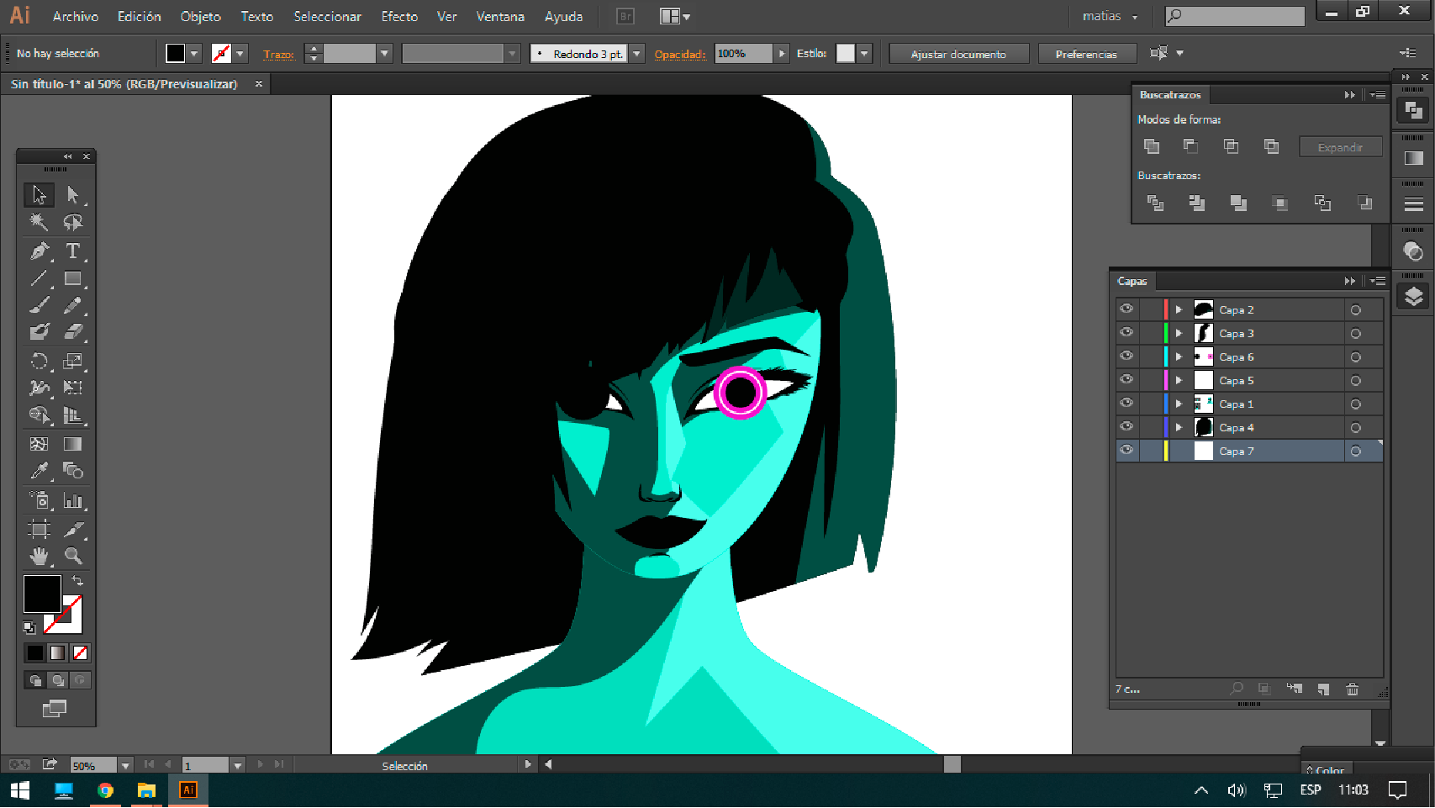Image resolution: width=1435 pixels, height=808 pixels.
Task: Expand Capa 3 layer contents
Action: tap(1179, 334)
